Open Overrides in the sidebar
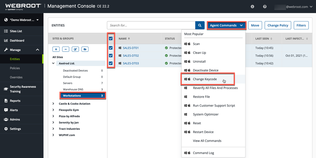The image size is (316, 158). [16, 77]
